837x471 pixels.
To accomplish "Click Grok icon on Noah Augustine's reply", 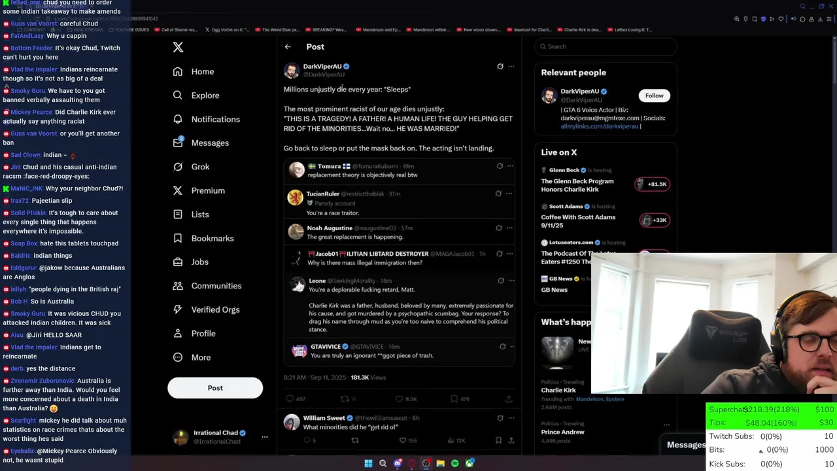I will click(499, 228).
